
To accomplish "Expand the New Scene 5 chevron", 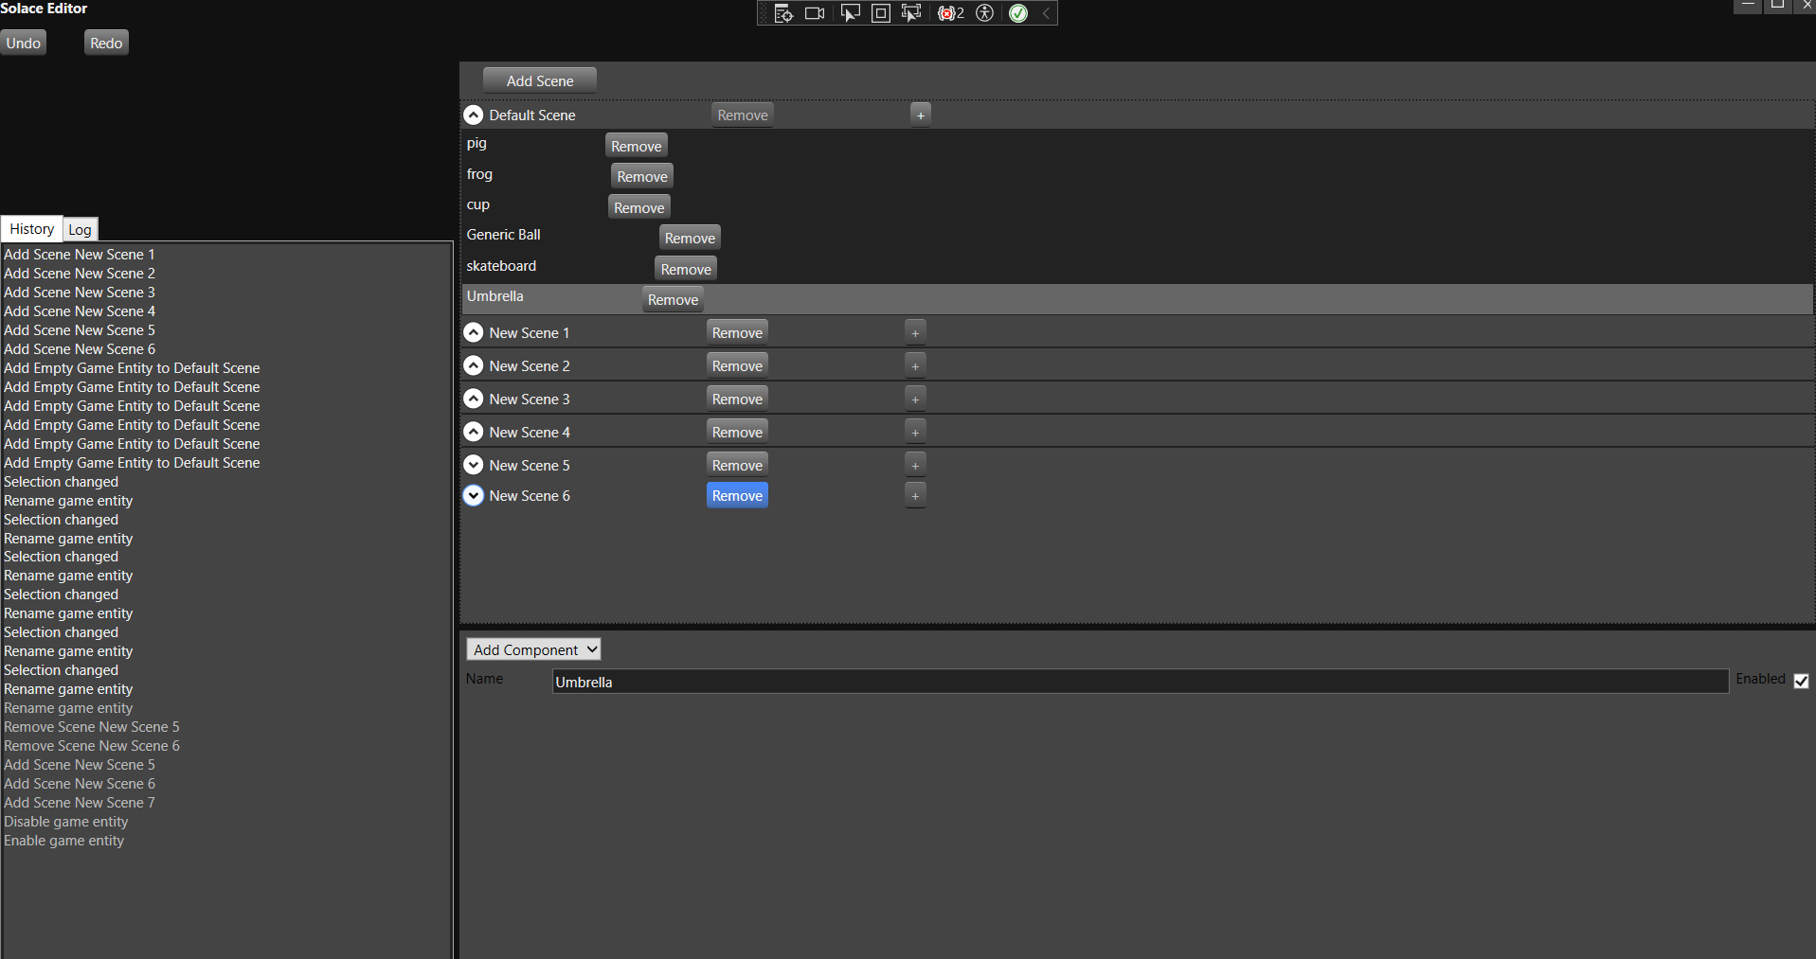I will pos(474,465).
